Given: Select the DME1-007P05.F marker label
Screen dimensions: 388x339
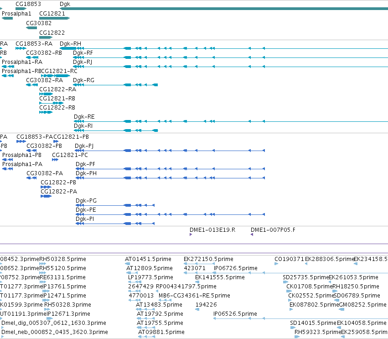Looking at the screenshot, I should 273,230.
